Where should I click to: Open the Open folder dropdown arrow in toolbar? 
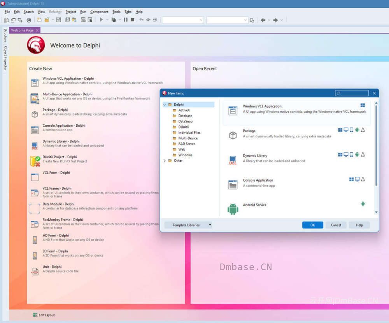[x=53, y=20]
